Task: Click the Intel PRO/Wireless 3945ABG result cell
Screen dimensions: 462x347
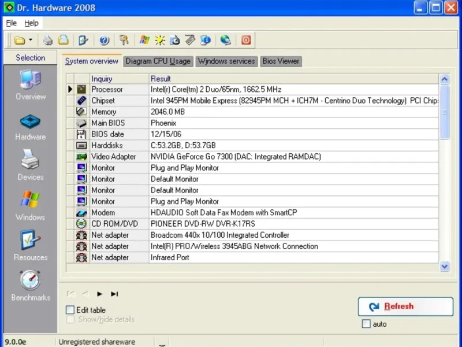Action: pyautogui.click(x=294, y=246)
